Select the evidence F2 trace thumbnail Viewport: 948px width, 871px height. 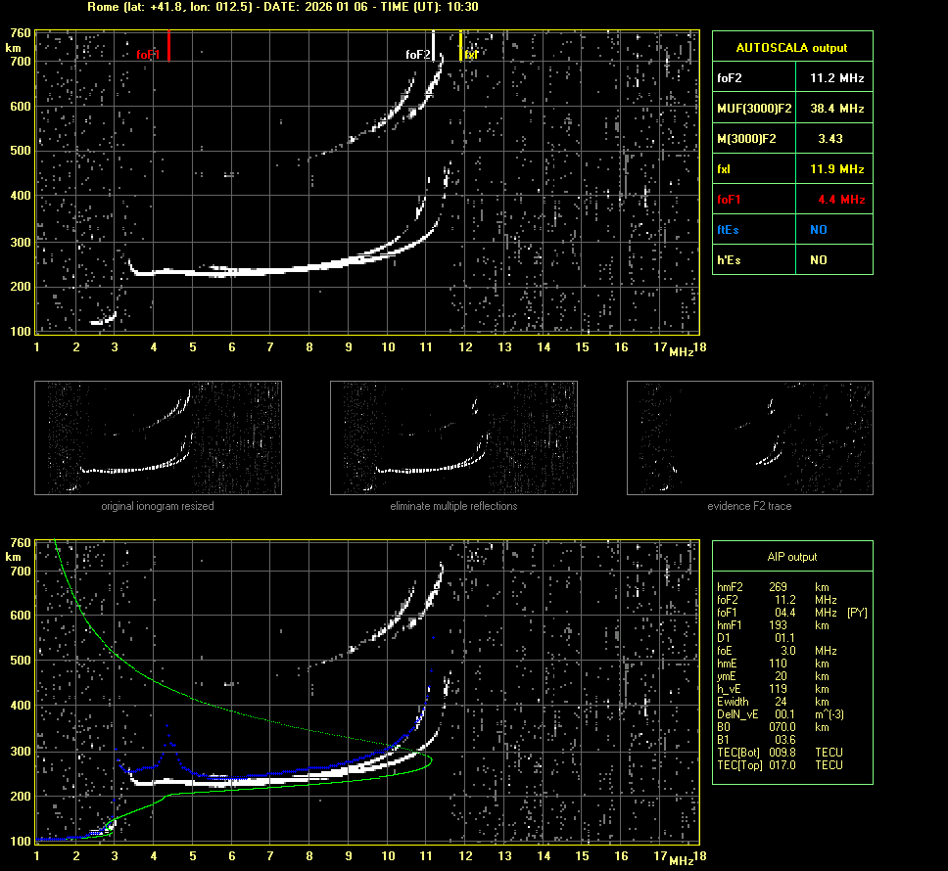[x=749, y=437]
